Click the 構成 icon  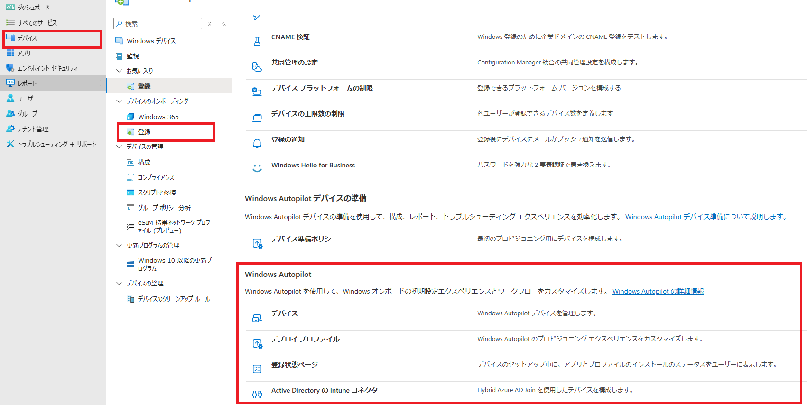(130, 162)
